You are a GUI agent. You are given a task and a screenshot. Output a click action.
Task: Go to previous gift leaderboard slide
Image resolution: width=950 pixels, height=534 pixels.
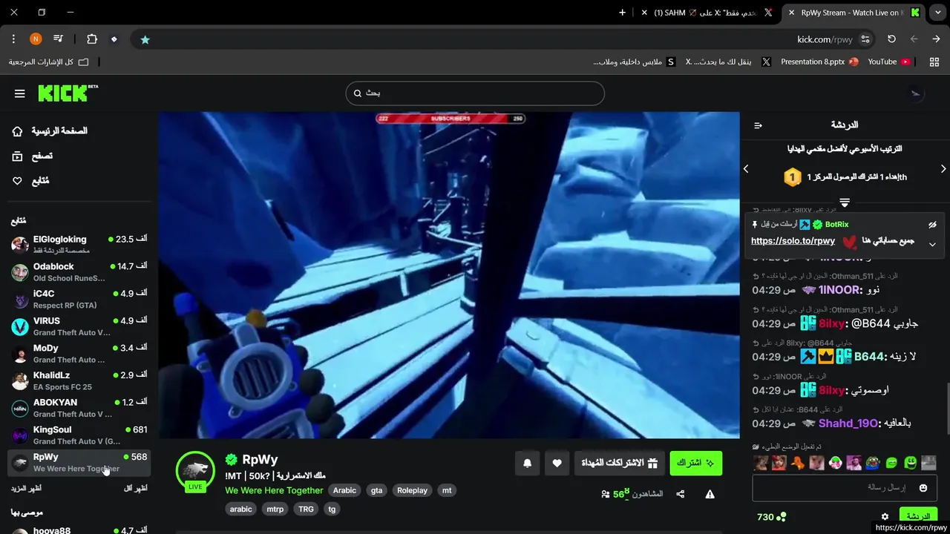[746, 169]
